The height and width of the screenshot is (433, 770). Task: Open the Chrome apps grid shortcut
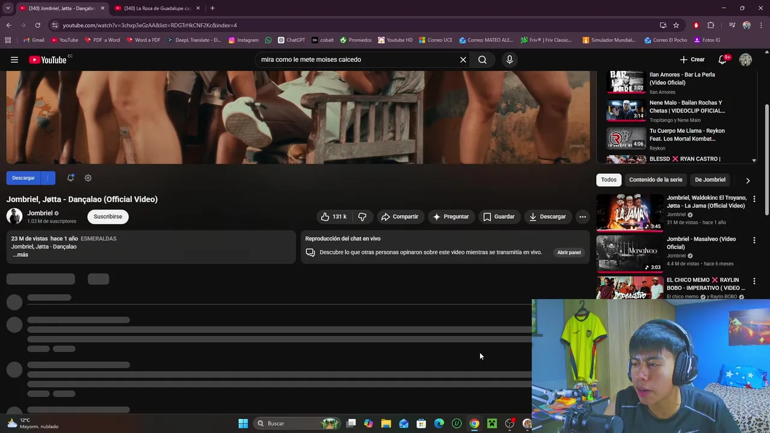pos(8,40)
